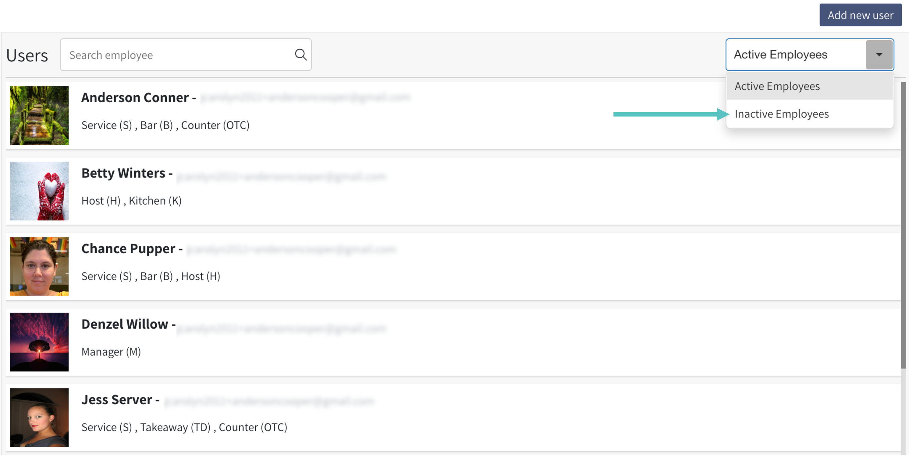Open Anderson Conner's forest bridge photo

click(x=39, y=116)
